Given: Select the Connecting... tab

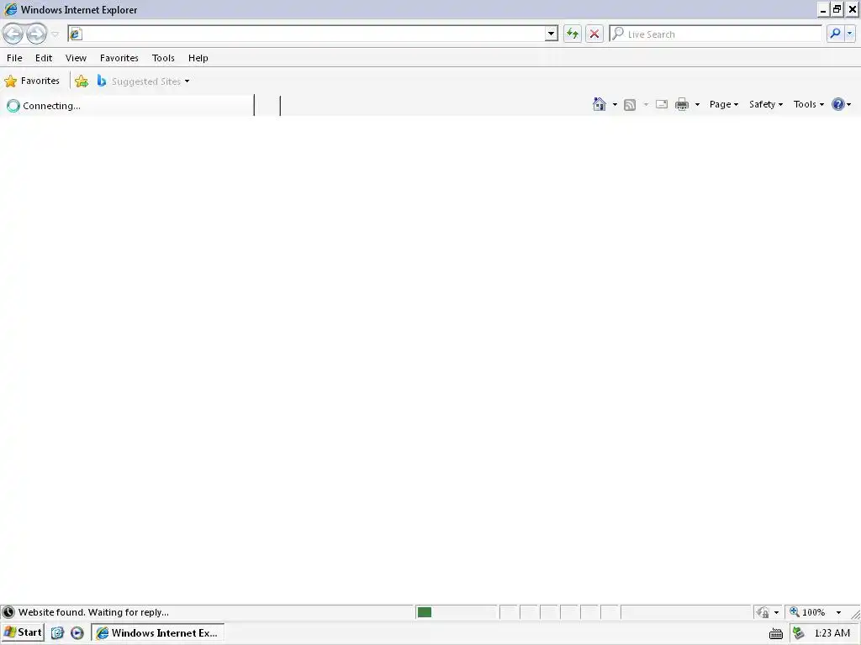Looking at the screenshot, I should pyautogui.click(x=128, y=105).
